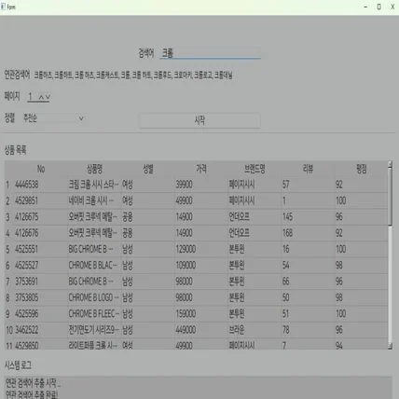Viewport: 399px width, 399px height.
Task: Sort table by the 브랜드명 column header
Action: [255, 169]
